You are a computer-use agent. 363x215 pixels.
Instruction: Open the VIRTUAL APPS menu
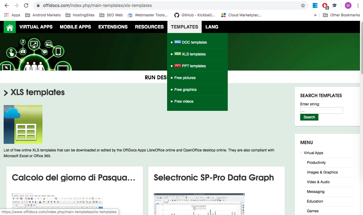click(36, 27)
